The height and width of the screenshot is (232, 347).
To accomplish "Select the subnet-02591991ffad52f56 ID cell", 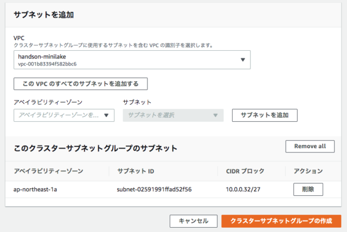I will tap(154, 189).
